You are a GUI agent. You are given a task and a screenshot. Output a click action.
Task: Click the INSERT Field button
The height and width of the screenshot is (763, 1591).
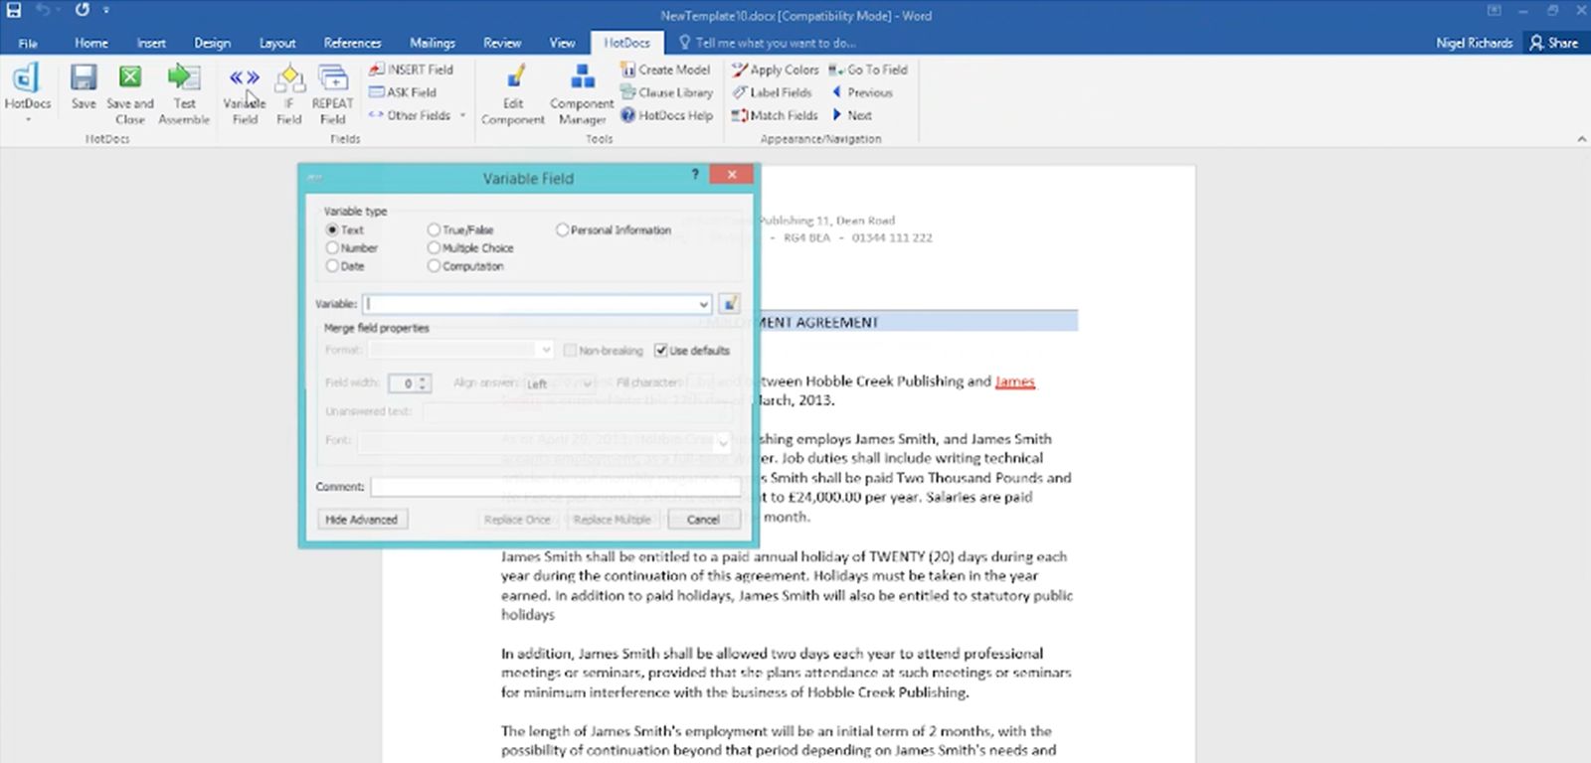click(x=411, y=70)
